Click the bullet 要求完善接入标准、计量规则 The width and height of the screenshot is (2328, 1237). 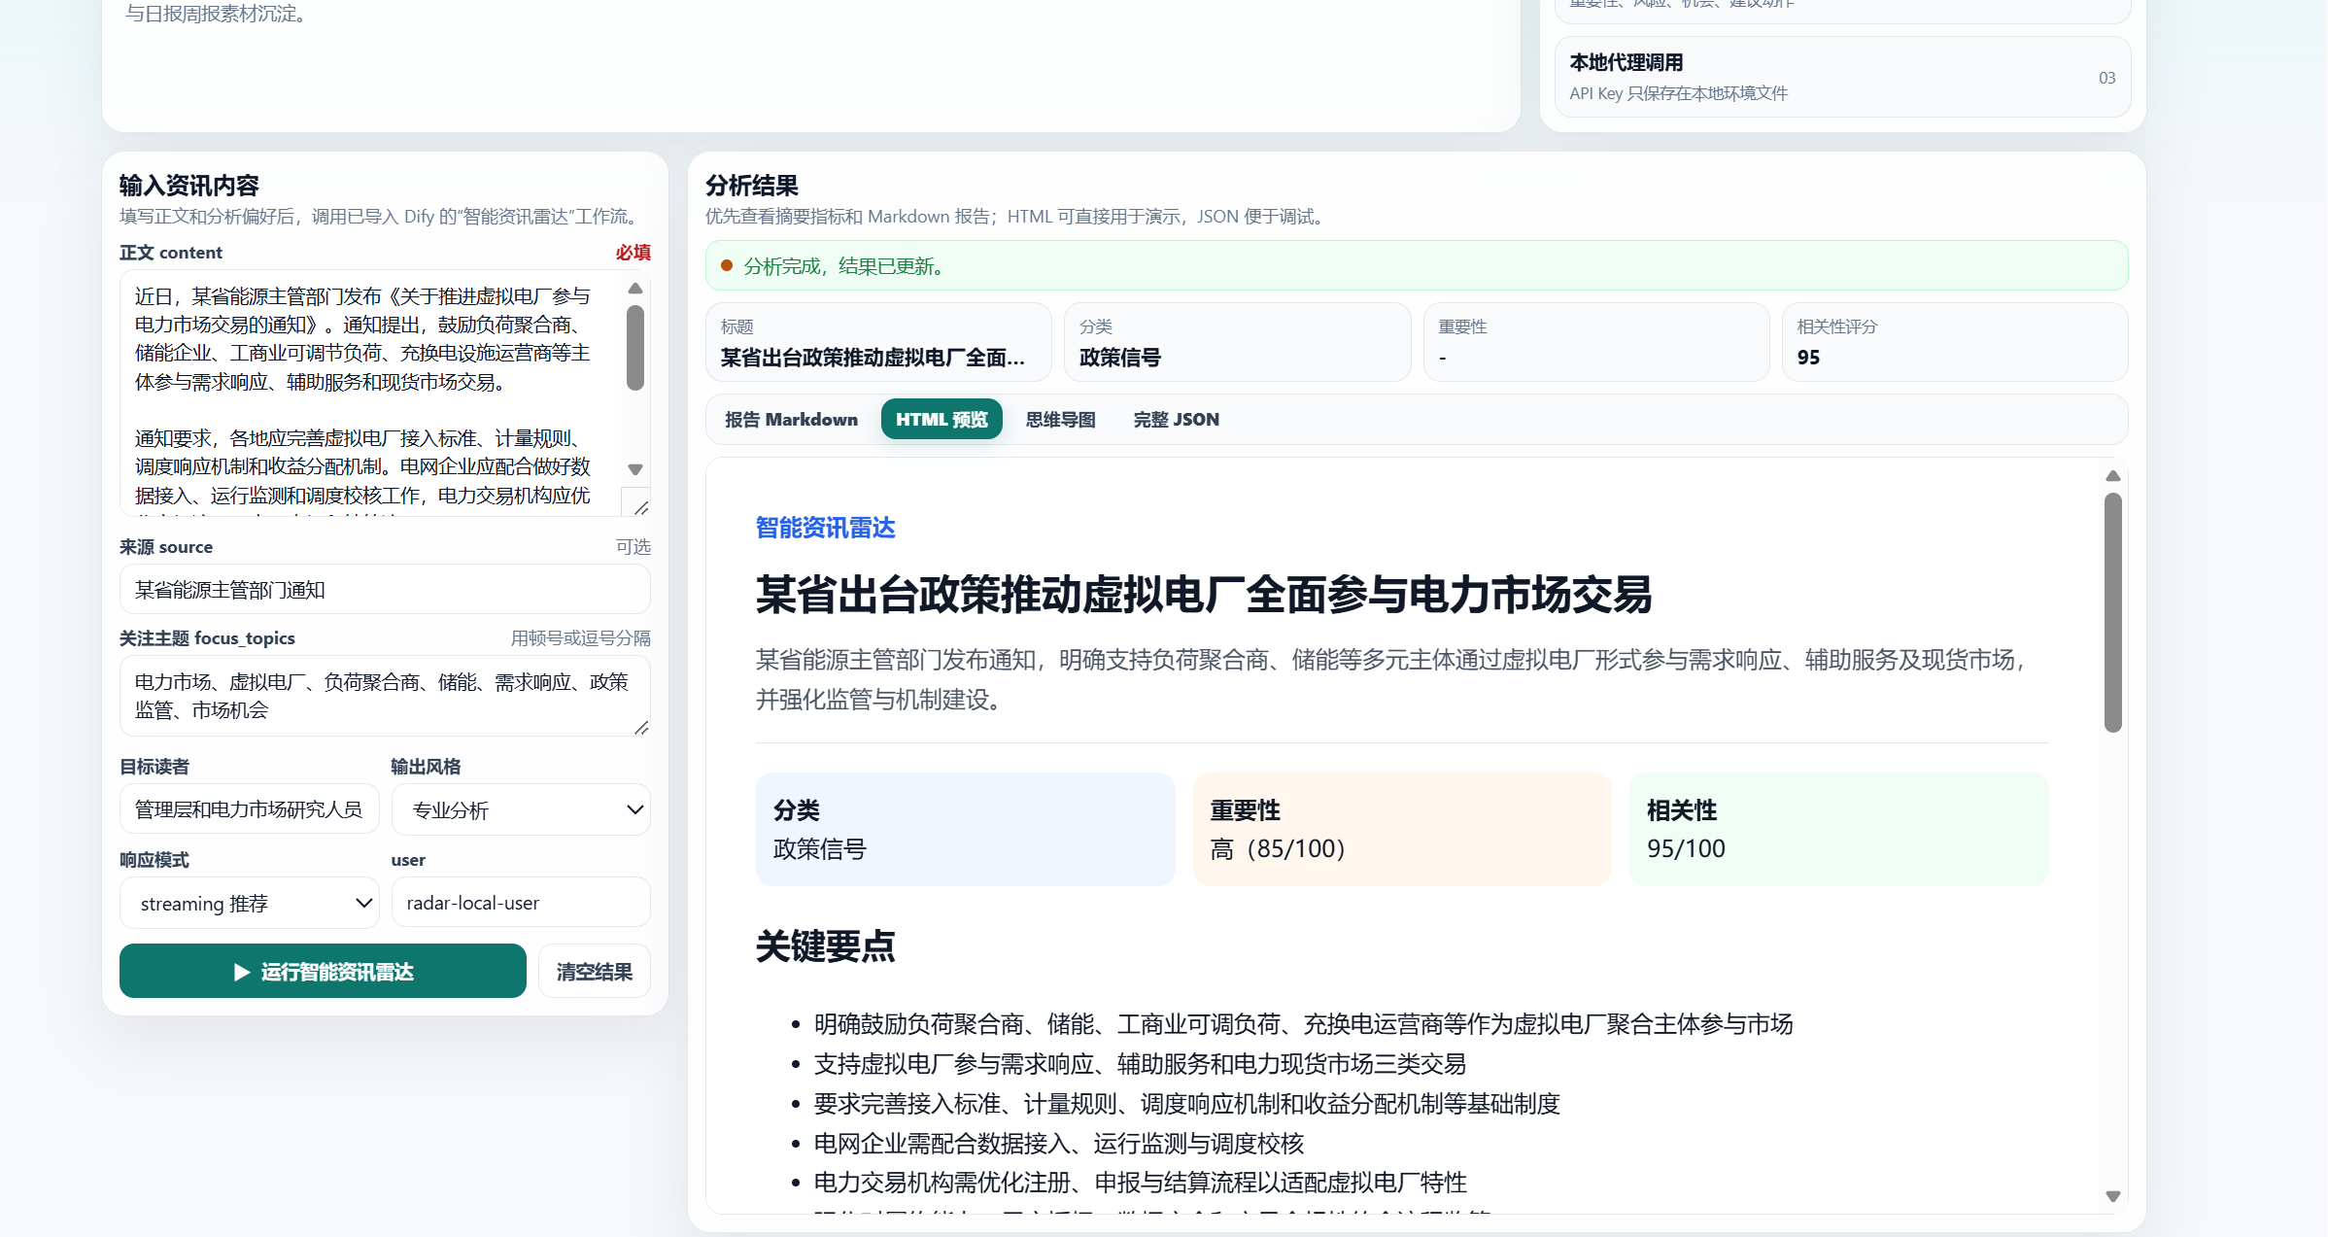(x=1187, y=1104)
